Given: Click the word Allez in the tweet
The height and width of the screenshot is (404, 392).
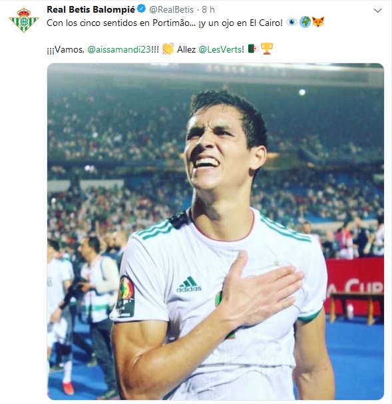Looking at the screenshot, I should (x=186, y=49).
